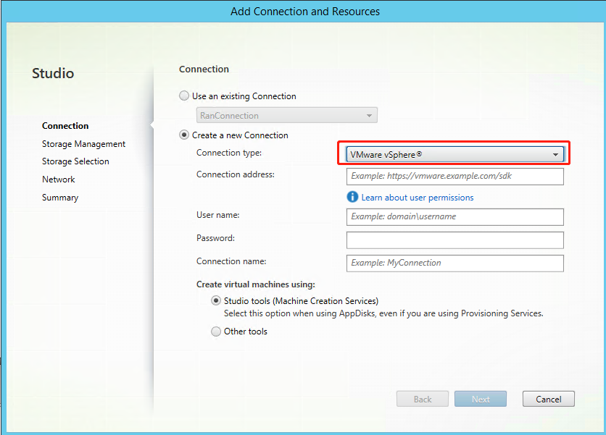Click the User name field
This screenshot has width=606, height=435.
coord(454,216)
